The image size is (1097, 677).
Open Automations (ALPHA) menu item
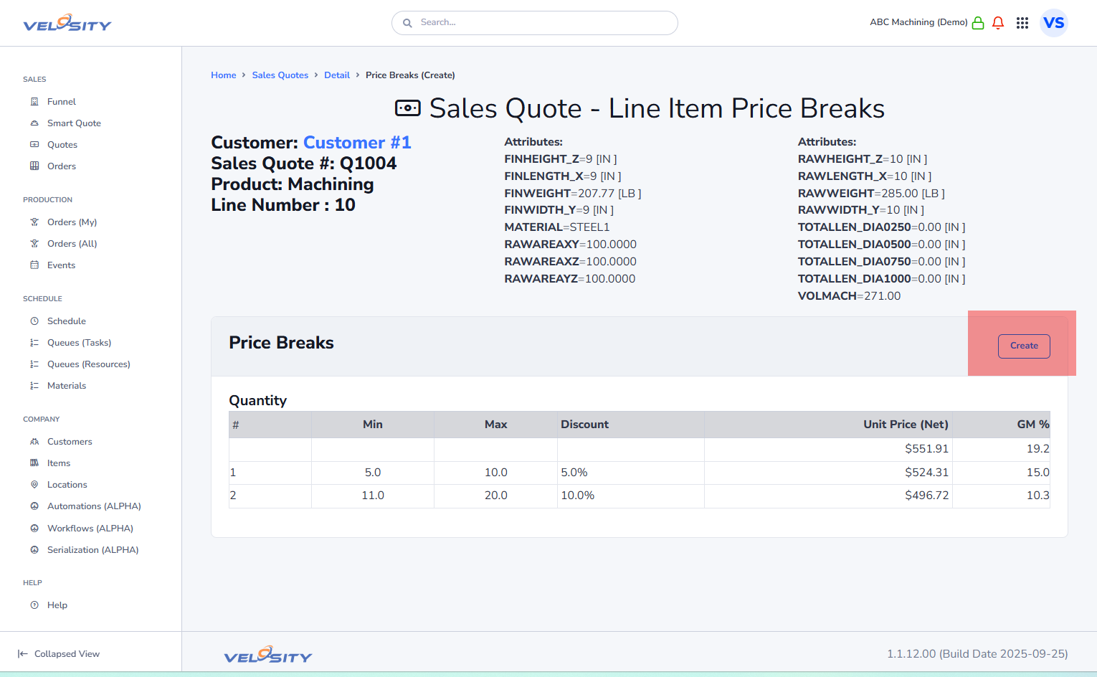[94, 506]
